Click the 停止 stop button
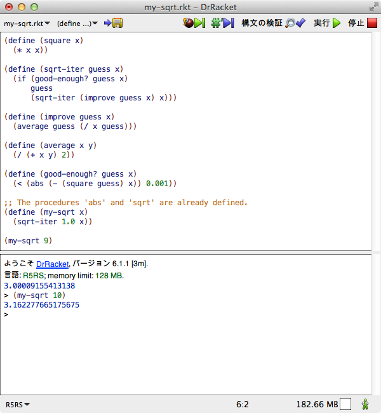Image resolution: width=381 pixels, height=413 pixels. [x=363, y=23]
